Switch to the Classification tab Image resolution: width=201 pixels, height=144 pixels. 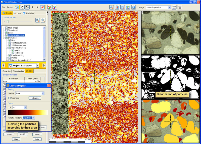18,71
